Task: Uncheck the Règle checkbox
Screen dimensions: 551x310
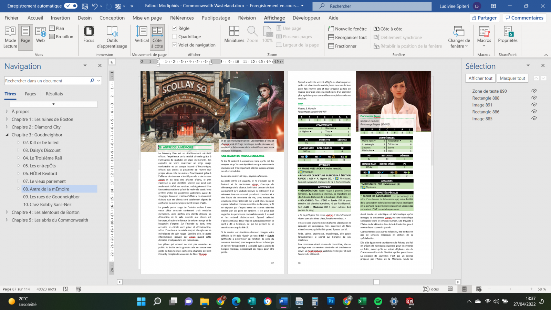Action: pos(175,28)
